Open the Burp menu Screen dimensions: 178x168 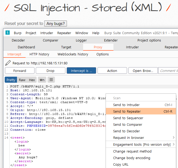point(18,33)
